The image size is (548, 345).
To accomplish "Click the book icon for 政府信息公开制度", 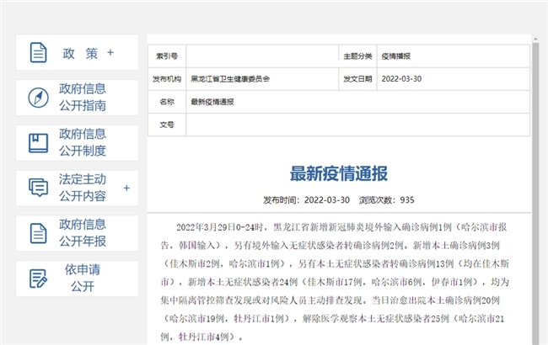I will [x=39, y=142].
